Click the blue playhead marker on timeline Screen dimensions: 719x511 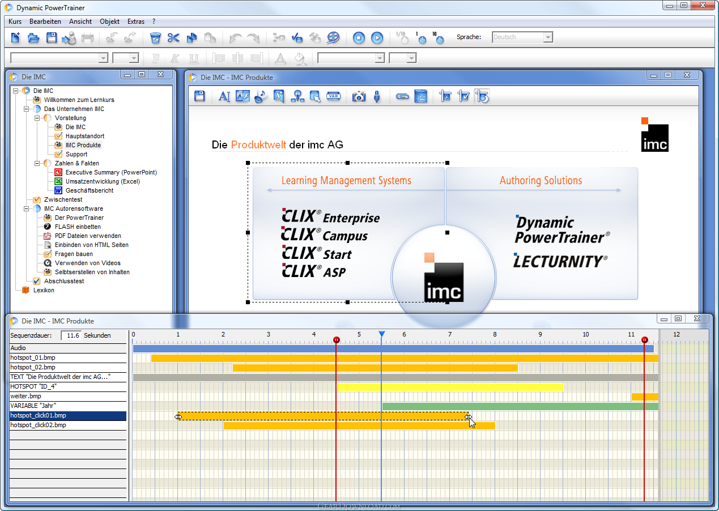(381, 334)
